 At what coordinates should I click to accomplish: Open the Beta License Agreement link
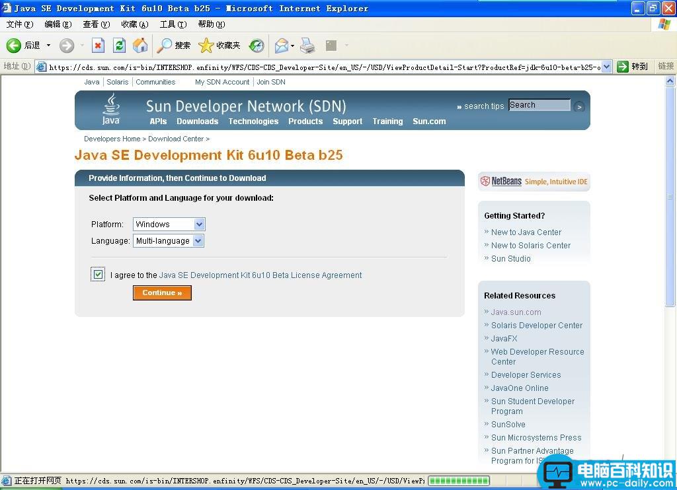260,275
